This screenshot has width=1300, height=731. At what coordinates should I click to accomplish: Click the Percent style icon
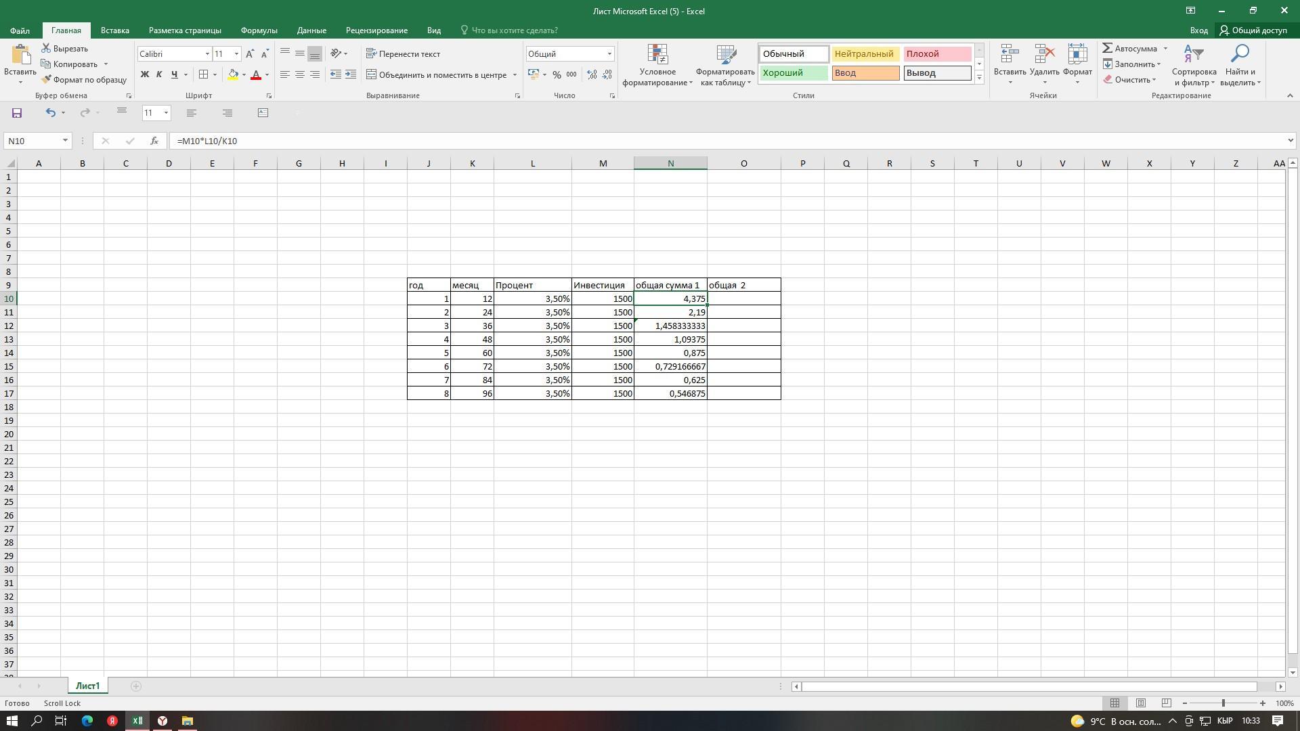point(557,75)
